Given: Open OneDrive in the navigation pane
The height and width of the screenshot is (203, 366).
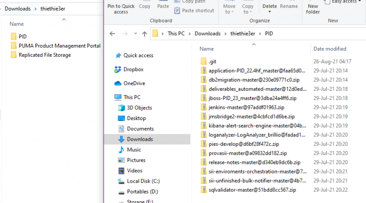Looking at the screenshot, I should (x=134, y=83).
